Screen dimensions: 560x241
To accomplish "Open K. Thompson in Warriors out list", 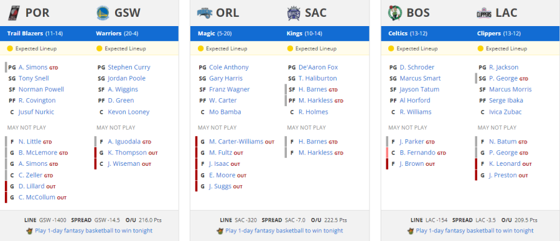I will (127, 153).
